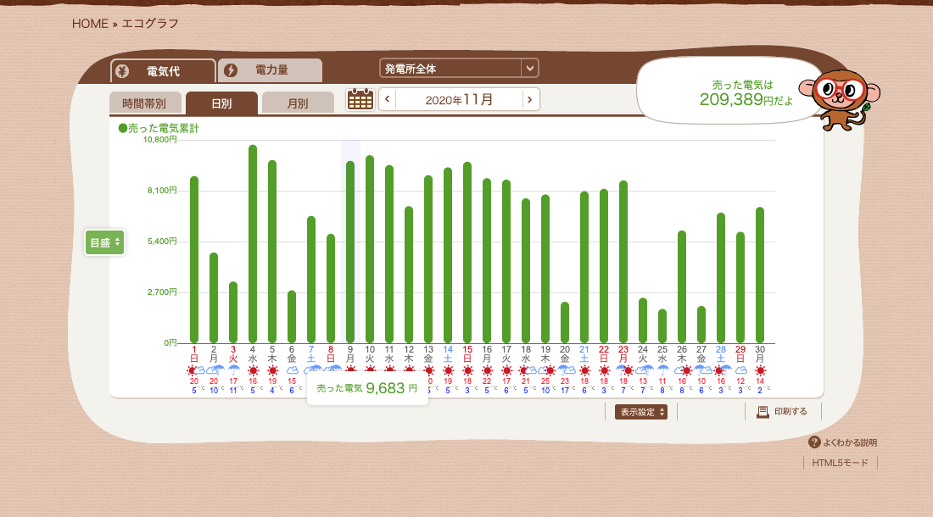The width and height of the screenshot is (933, 517).
Task: Switch to the 月別 monthly tab
Action: pyautogui.click(x=297, y=103)
